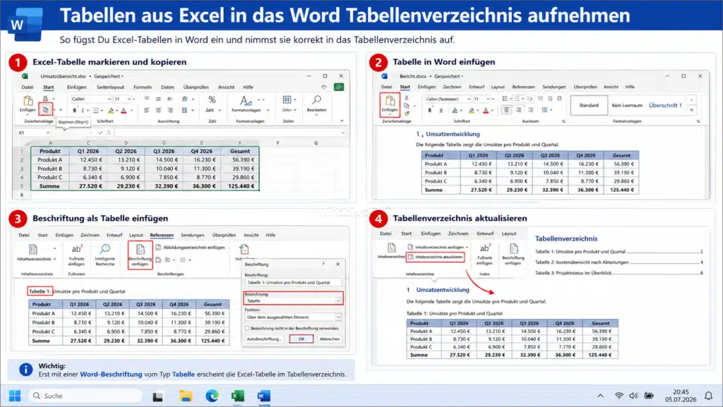Click the Beschriftung text field in dialog

pyautogui.click(x=294, y=283)
